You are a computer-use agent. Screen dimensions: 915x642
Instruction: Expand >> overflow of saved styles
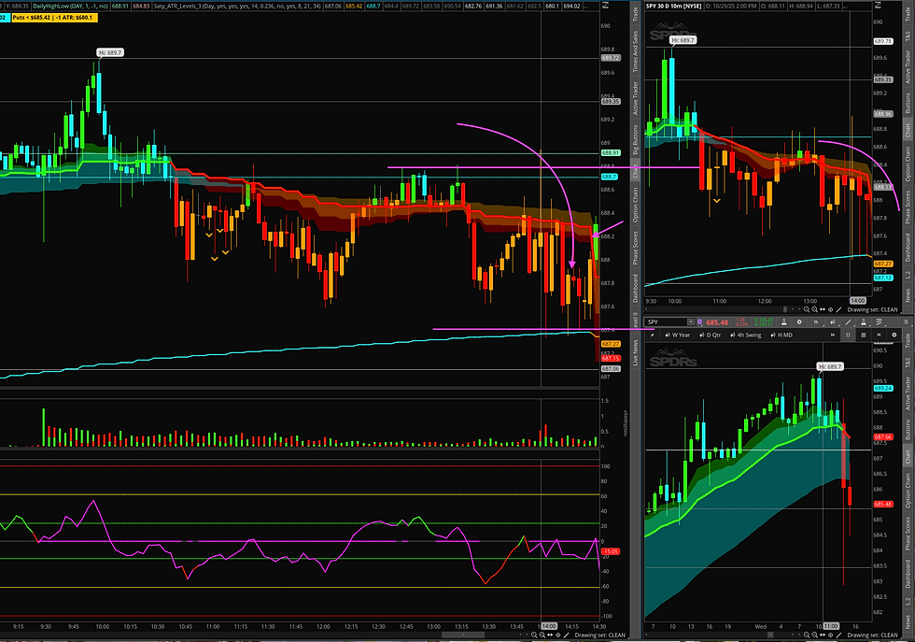pos(833,335)
